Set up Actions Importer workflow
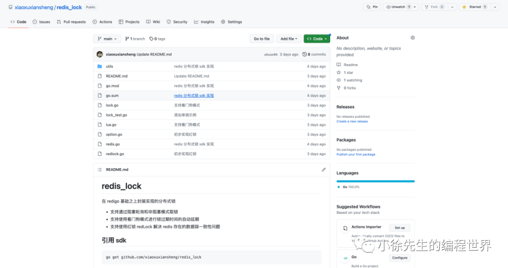 [x=399, y=228]
